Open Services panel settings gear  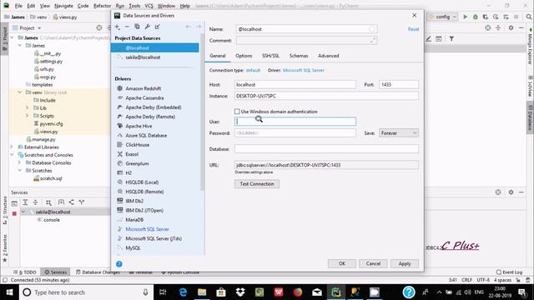511,192
